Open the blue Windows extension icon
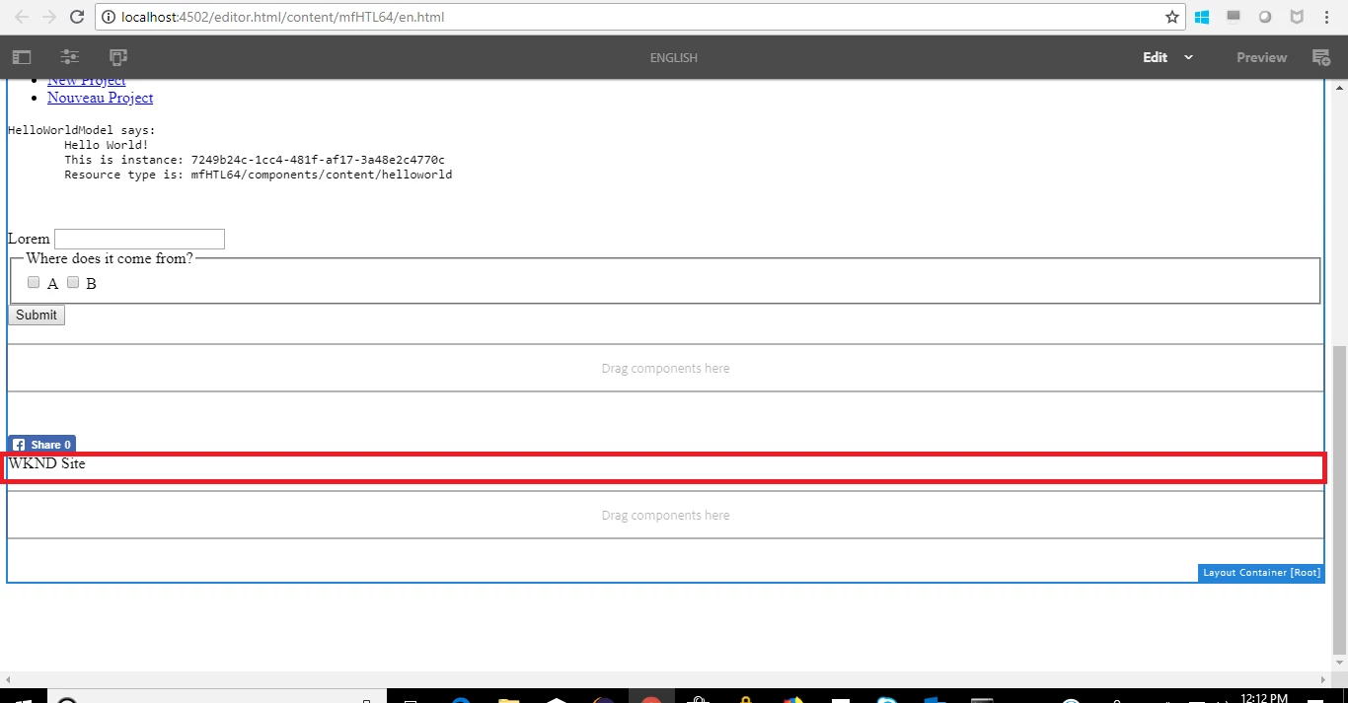The height and width of the screenshot is (703, 1348). (1202, 17)
